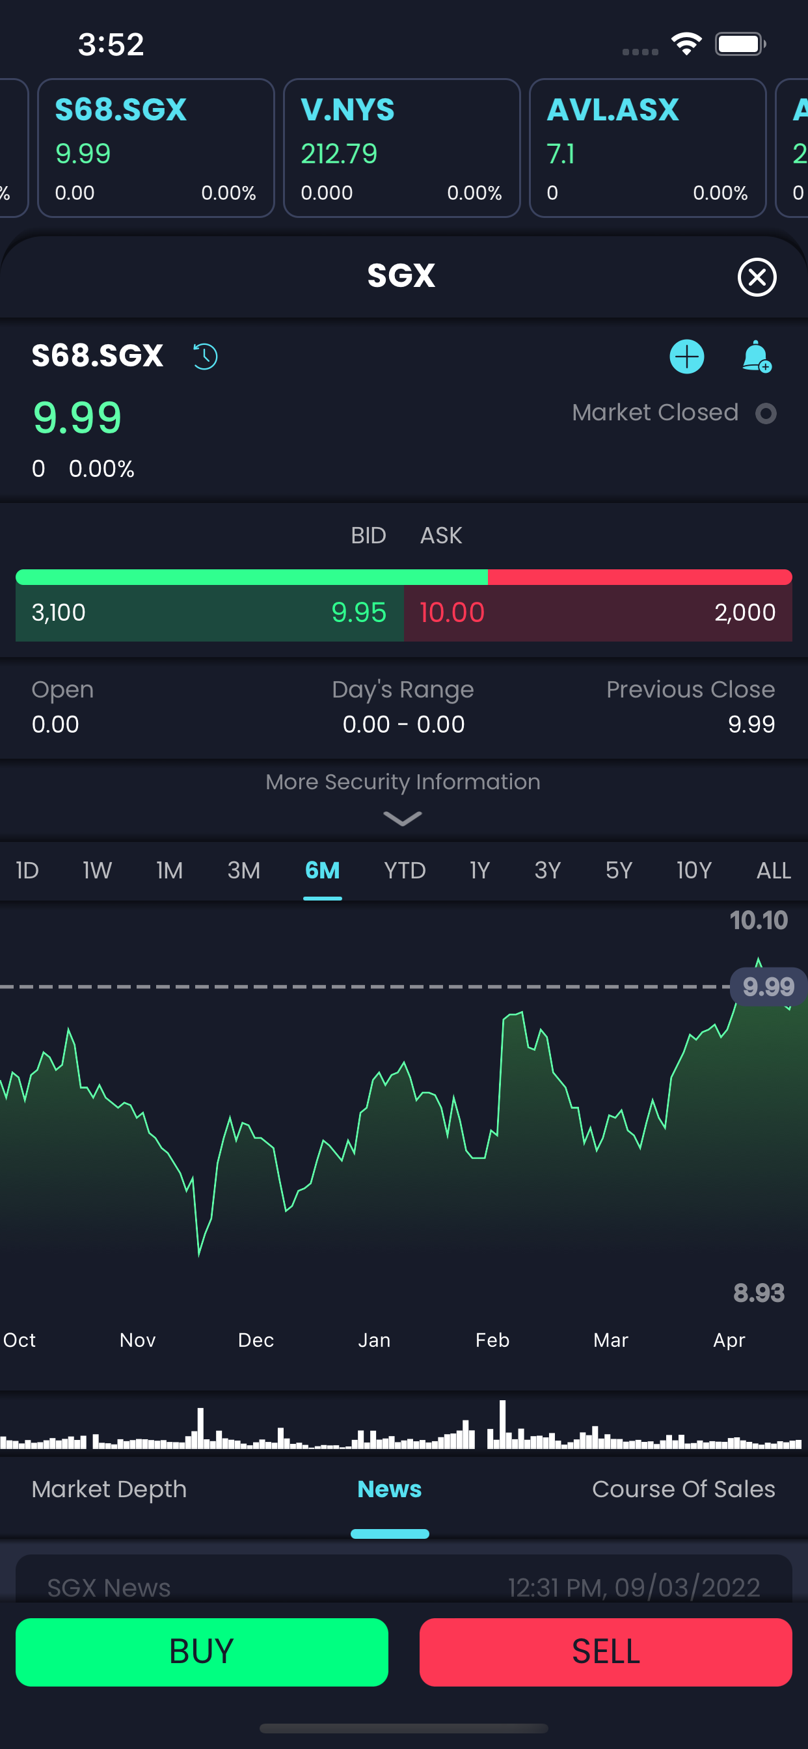Tap the red SELL button
Screen dimensions: 808x1749
[606, 1652]
